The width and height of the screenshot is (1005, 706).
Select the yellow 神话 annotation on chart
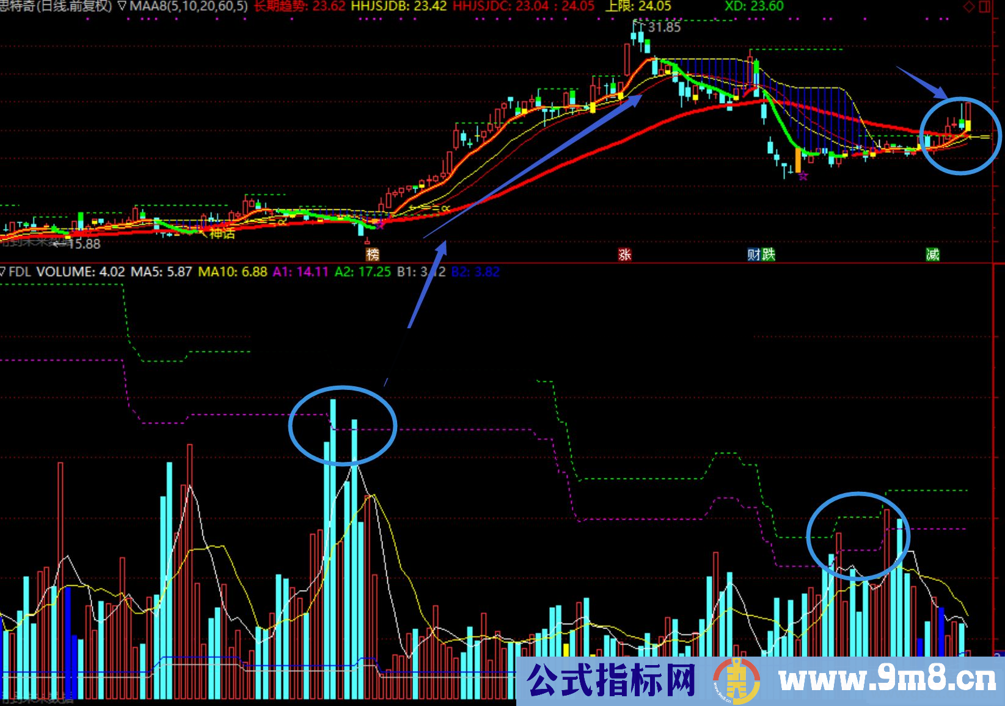[x=222, y=233]
